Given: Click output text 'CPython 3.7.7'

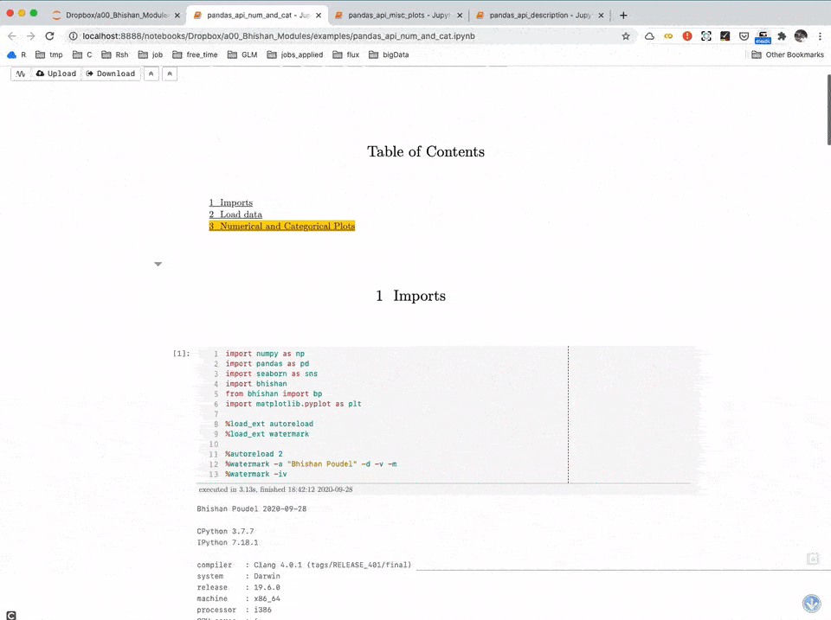Looking at the screenshot, I should click(225, 531).
